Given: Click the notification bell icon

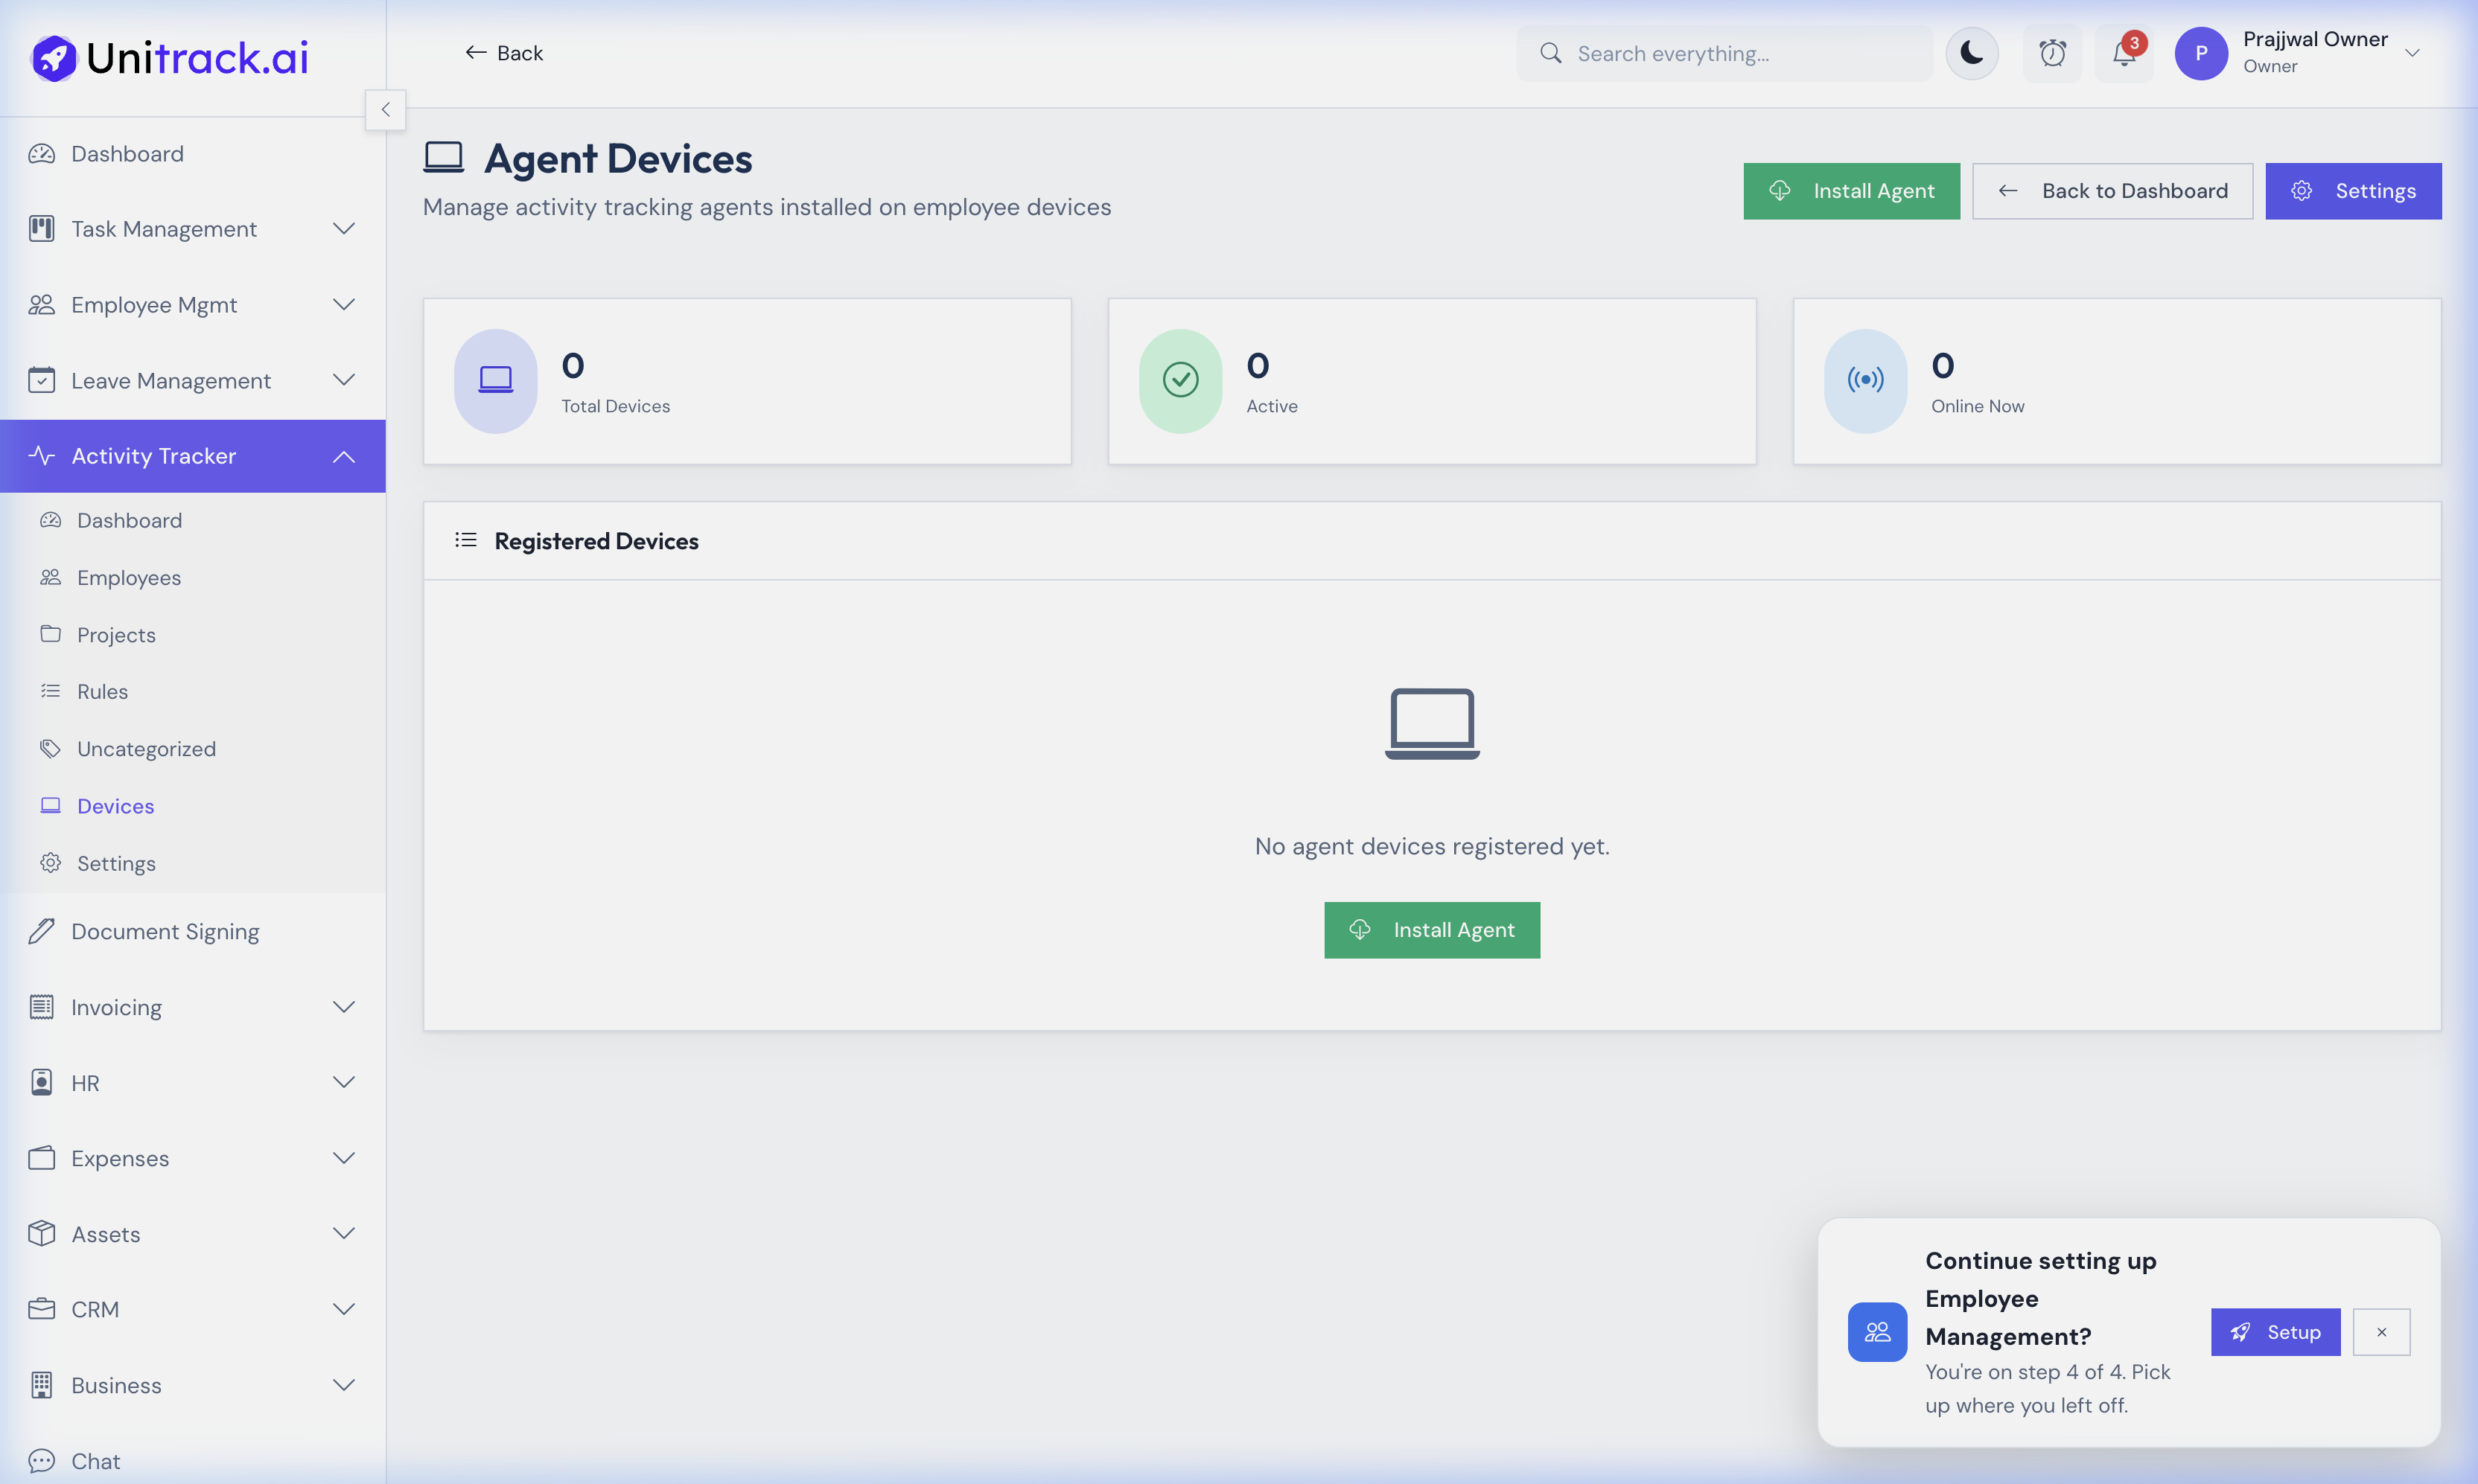Looking at the screenshot, I should [2123, 54].
